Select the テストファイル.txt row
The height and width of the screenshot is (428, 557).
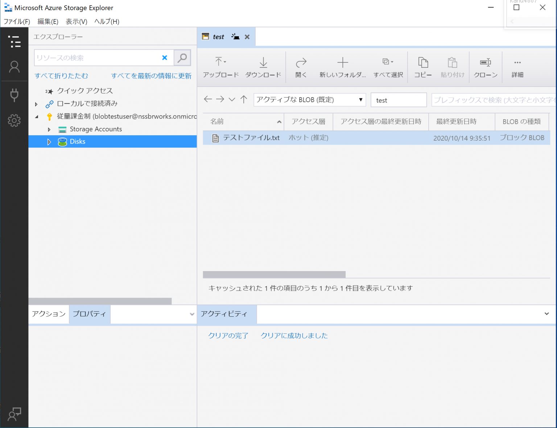pyautogui.click(x=376, y=138)
